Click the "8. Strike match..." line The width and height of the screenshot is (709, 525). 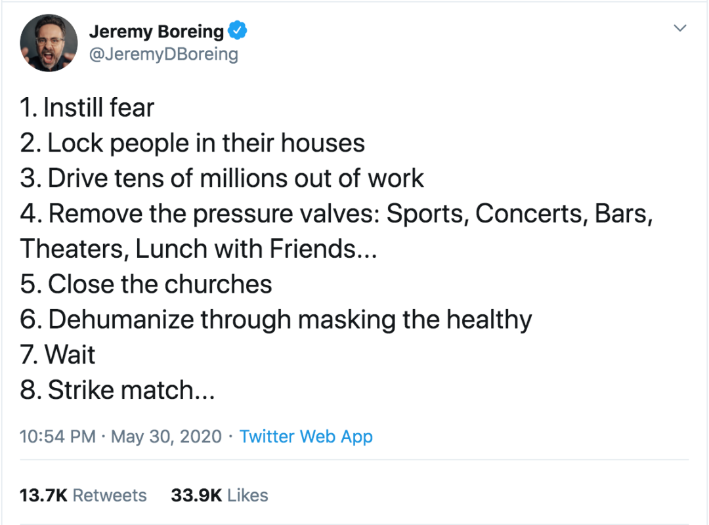click(x=118, y=390)
